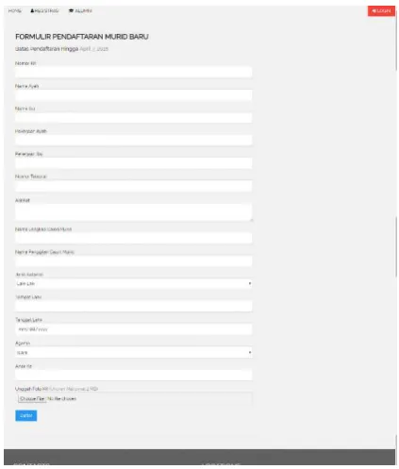
Task: Focus the Nomor Telepon input
Action: [133, 186]
